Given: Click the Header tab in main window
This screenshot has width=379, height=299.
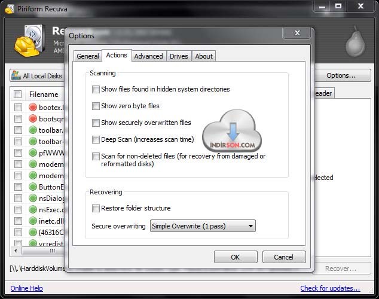Looking at the screenshot, I should [324, 93].
